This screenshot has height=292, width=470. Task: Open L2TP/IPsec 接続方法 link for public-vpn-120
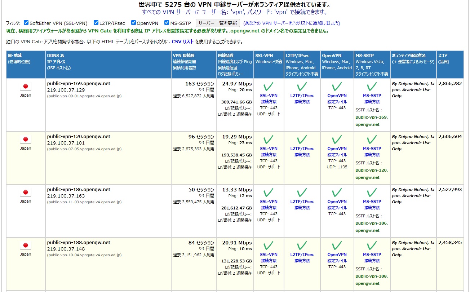(x=302, y=152)
